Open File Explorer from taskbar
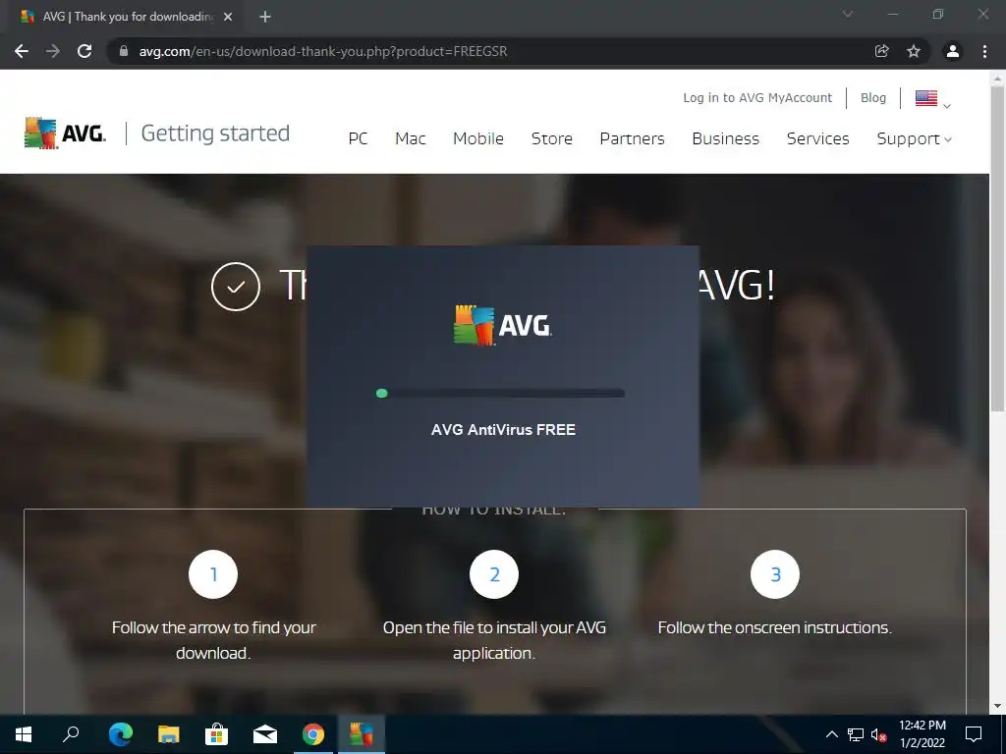Viewport: 1006px width, 754px height. coord(169,734)
